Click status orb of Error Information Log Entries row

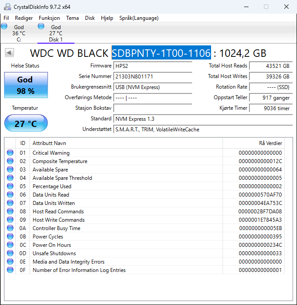pyautogui.click(x=10, y=270)
